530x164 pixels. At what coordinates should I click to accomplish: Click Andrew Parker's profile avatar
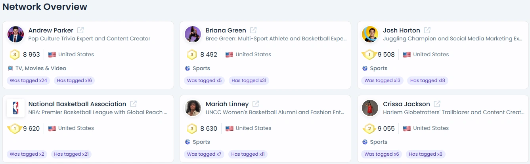(16, 34)
